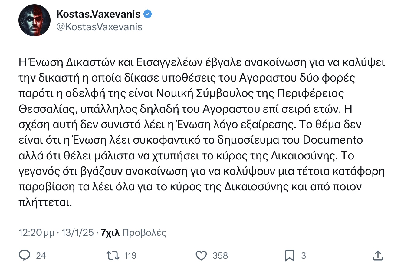The height and width of the screenshot is (267, 414).
Task: Click the 13/1/25 post date
Action: click(77, 233)
